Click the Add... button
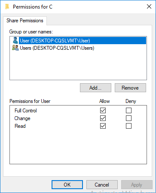This screenshot has height=193, width=156. coord(95,88)
